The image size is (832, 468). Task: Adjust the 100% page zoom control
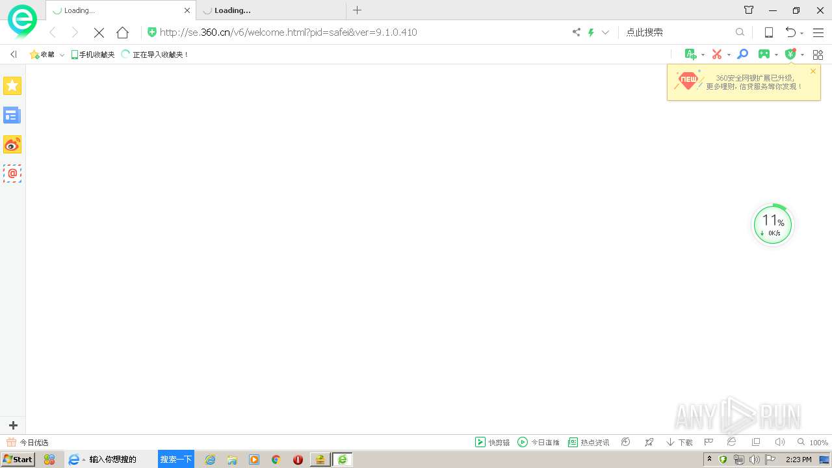812,442
